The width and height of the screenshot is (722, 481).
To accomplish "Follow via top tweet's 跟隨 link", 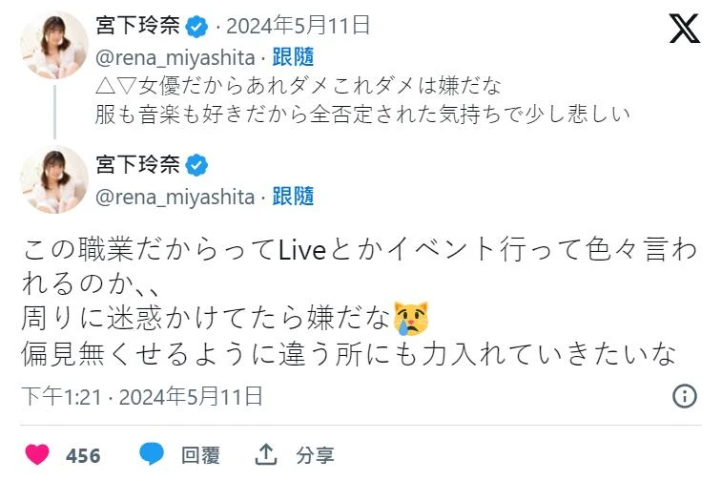I will click(x=293, y=57).
